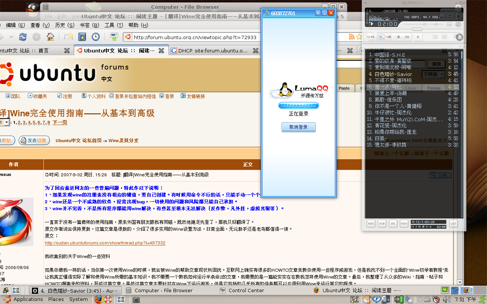
Task: Select song 白色婚纱-Savior in playlist
Action: tap(414, 74)
